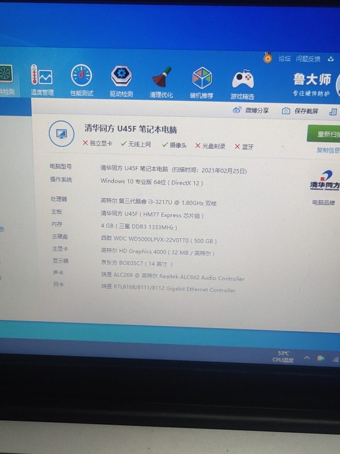Click the 鲁大师 application logo text

click(x=312, y=79)
